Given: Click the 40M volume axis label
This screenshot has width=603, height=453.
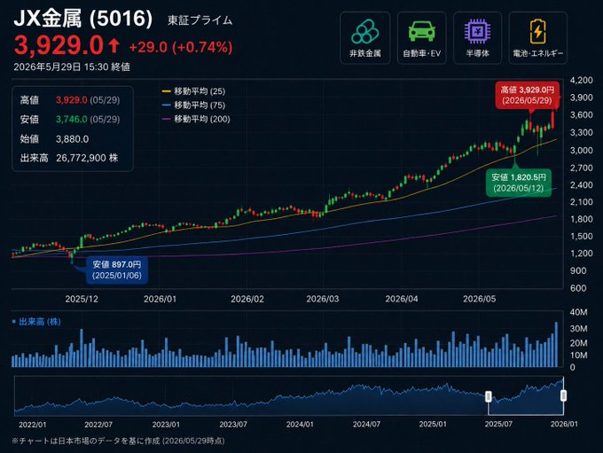Looking at the screenshot, I should (x=578, y=312).
